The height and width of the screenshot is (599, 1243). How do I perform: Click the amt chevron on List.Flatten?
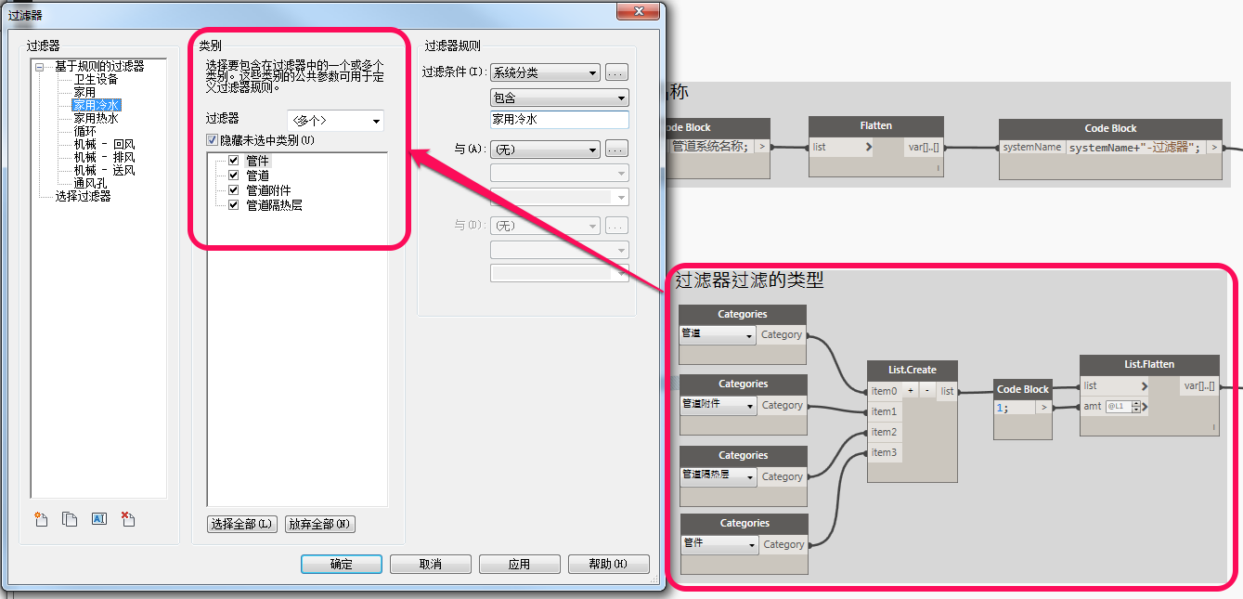[x=1143, y=406]
